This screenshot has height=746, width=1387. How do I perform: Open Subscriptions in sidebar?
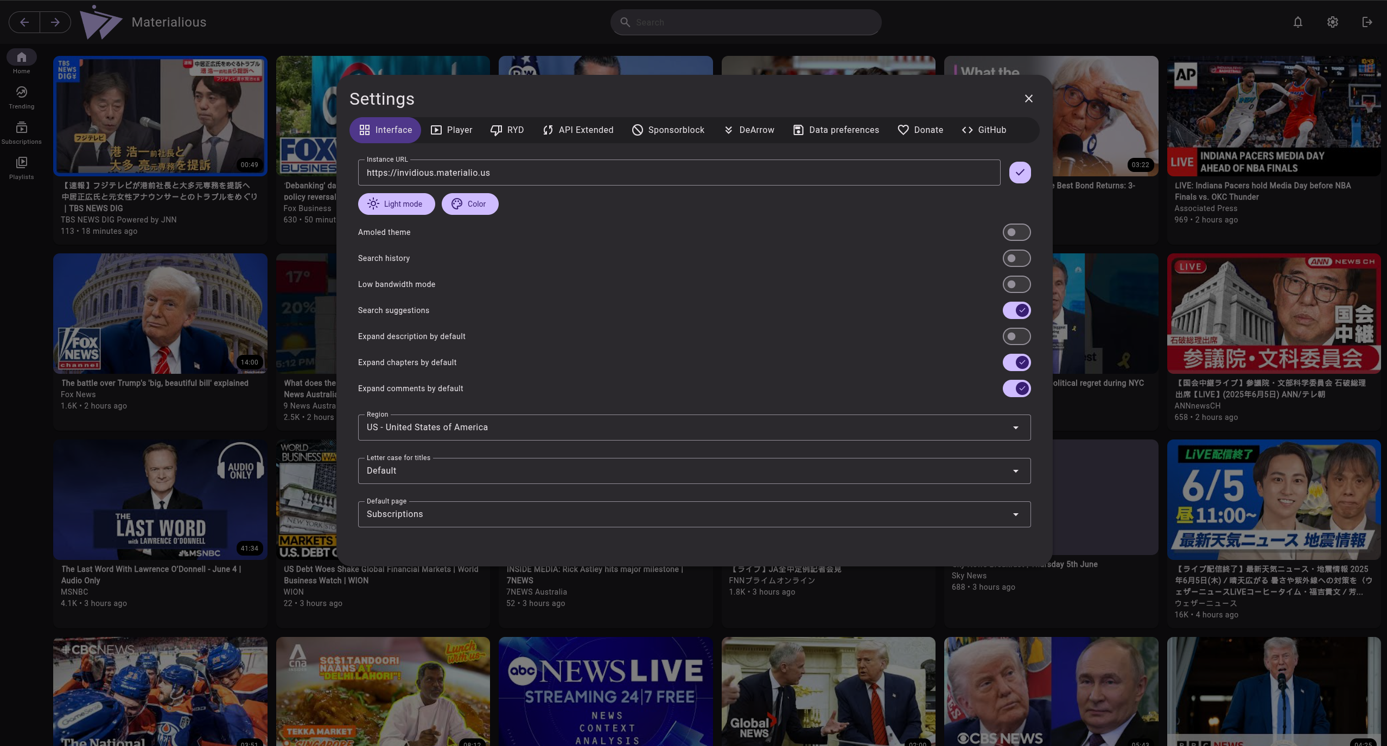pyautogui.click(x=22, y=132)
